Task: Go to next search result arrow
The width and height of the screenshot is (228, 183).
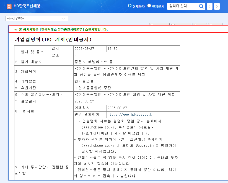Action: [217, 6]
